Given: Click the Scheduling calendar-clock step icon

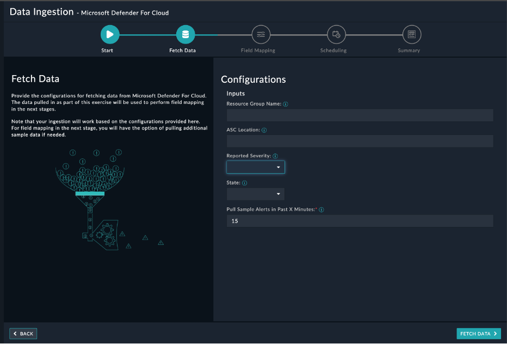Looking at the screenshot, I should pos(336,35).
